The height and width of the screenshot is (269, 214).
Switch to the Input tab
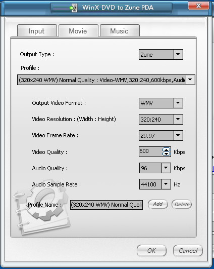coord(37,31)
